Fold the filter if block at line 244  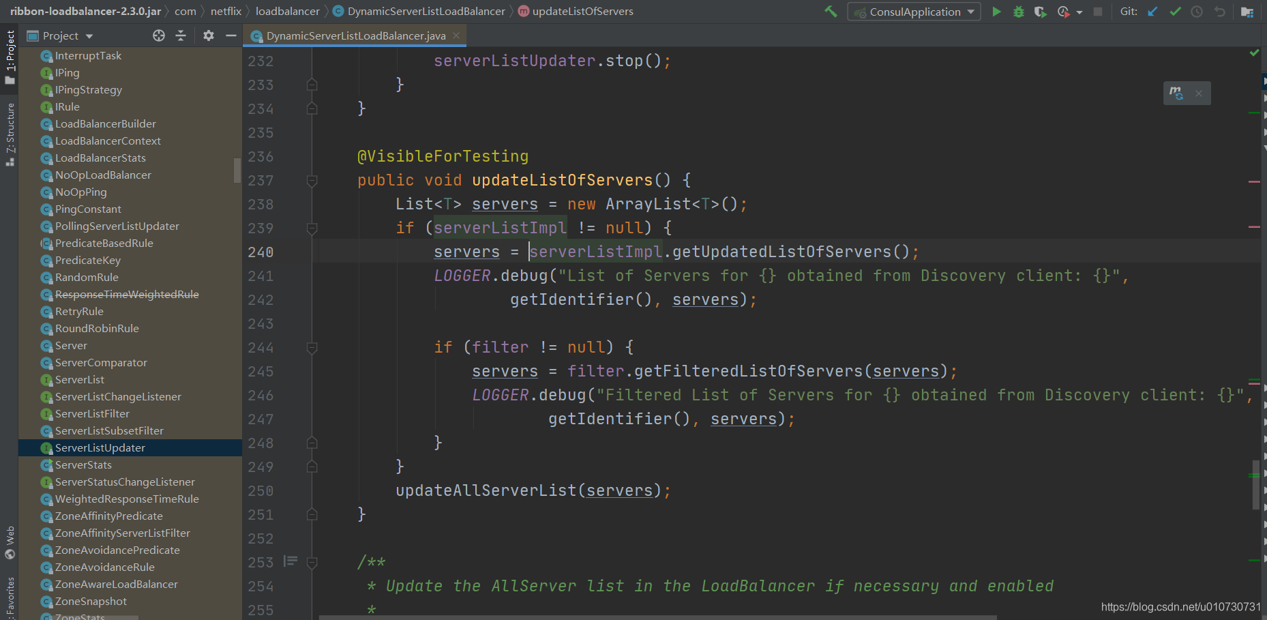click(x=312, y=348)
